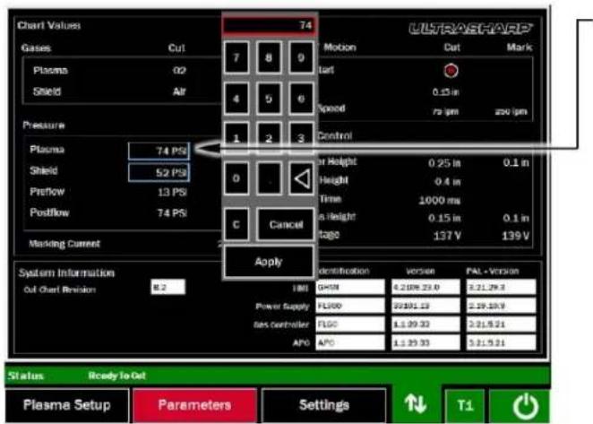Image resolution: width=593 pixels, height=424 pixels.
Task: Tap the decimal point key
Action: pyautogui.click(x=269, y=178)
